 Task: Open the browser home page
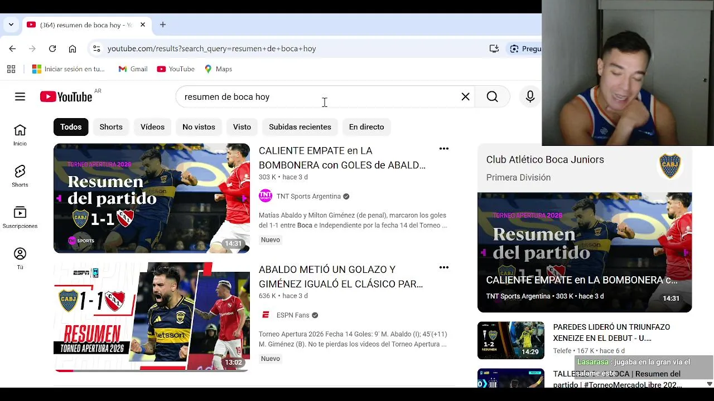click(73, 48)
